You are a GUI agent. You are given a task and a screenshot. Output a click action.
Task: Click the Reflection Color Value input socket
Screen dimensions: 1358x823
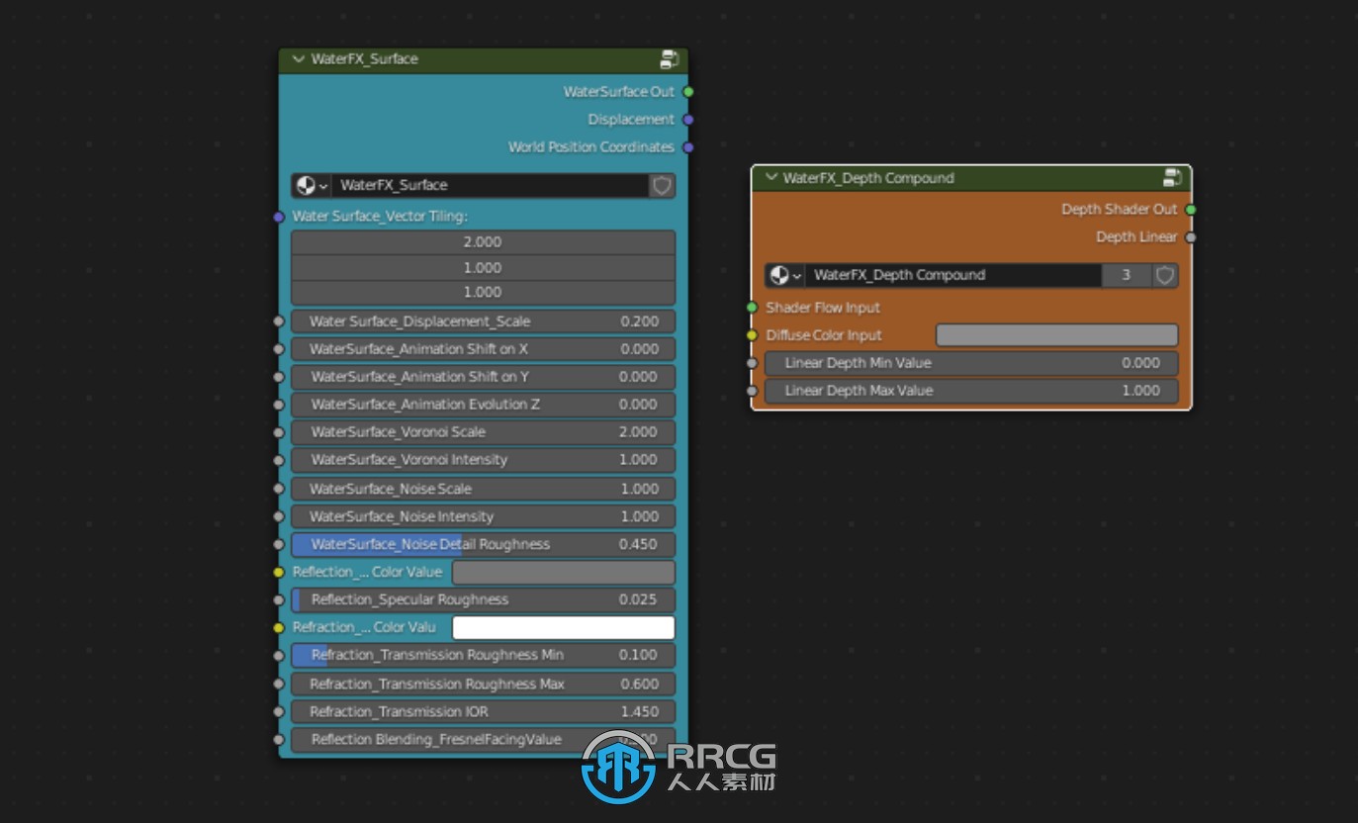(279, 572)
